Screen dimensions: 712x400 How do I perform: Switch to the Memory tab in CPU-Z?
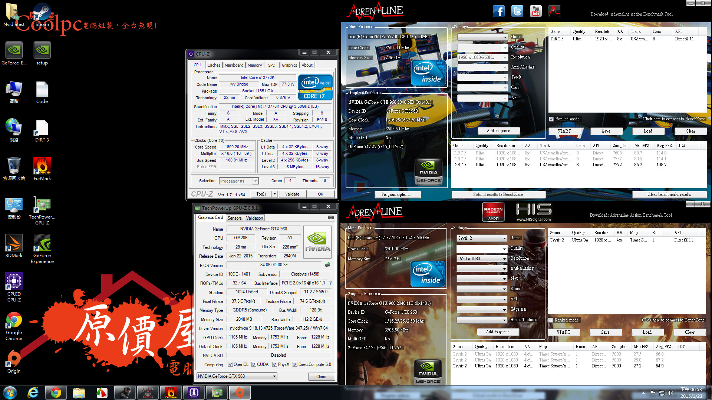click(255, 65)
